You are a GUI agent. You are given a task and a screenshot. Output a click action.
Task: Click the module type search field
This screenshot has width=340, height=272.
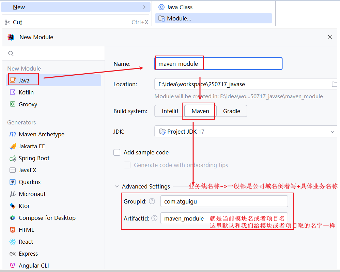point(53,54)
